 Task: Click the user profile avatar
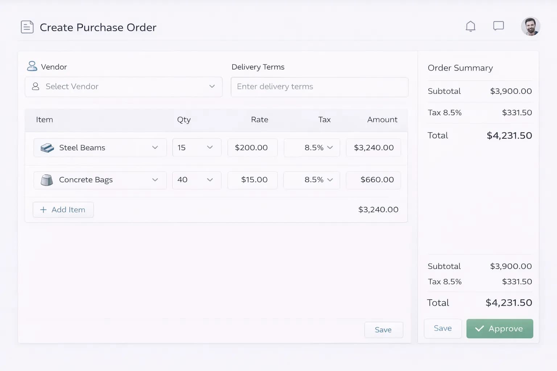coord(530,27)
